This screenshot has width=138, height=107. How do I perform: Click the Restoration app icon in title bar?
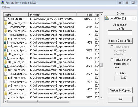(3, 2)
